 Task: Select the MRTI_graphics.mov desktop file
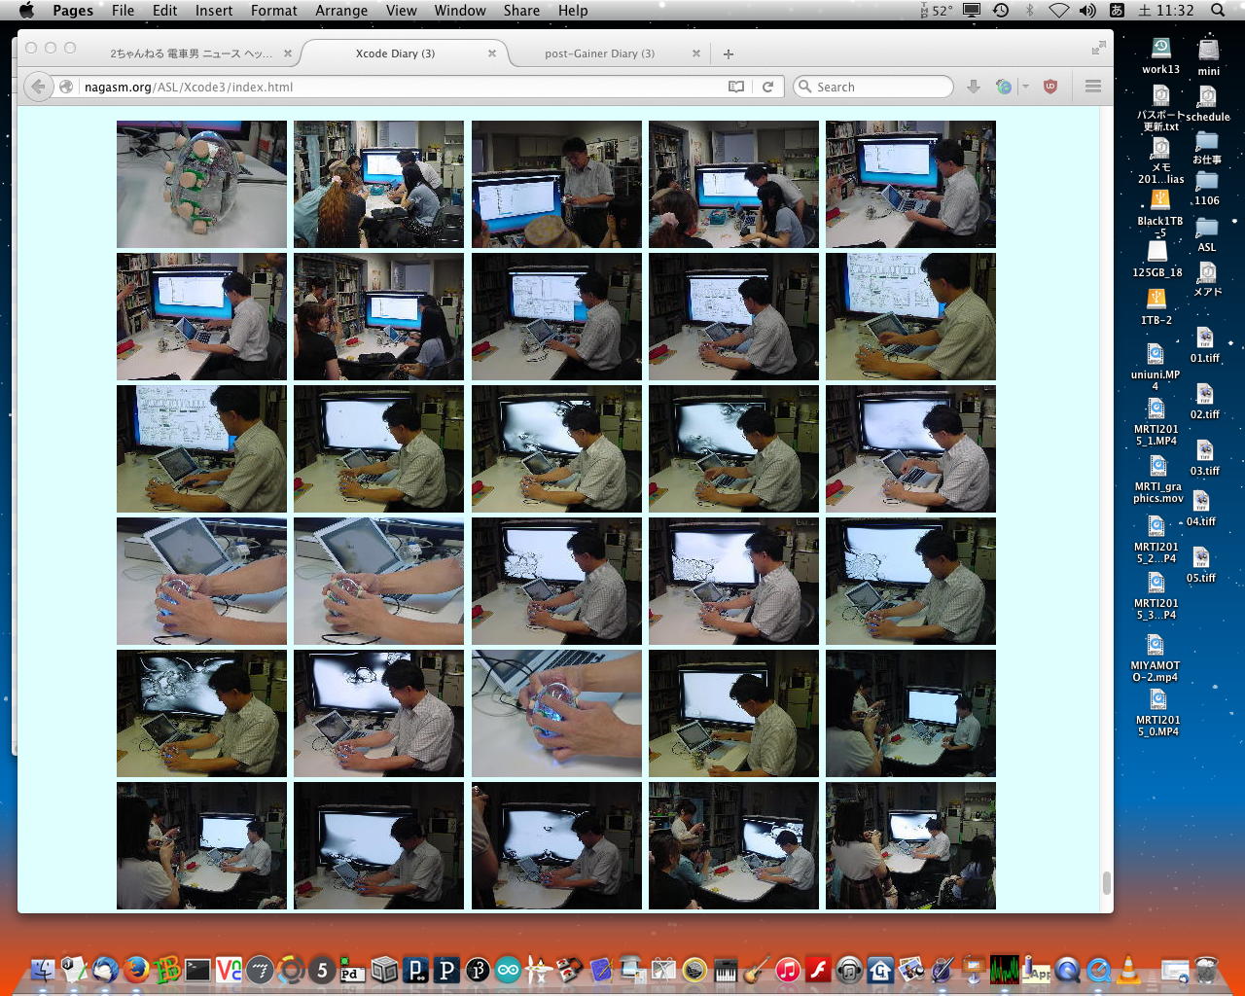pos(1158,480)
